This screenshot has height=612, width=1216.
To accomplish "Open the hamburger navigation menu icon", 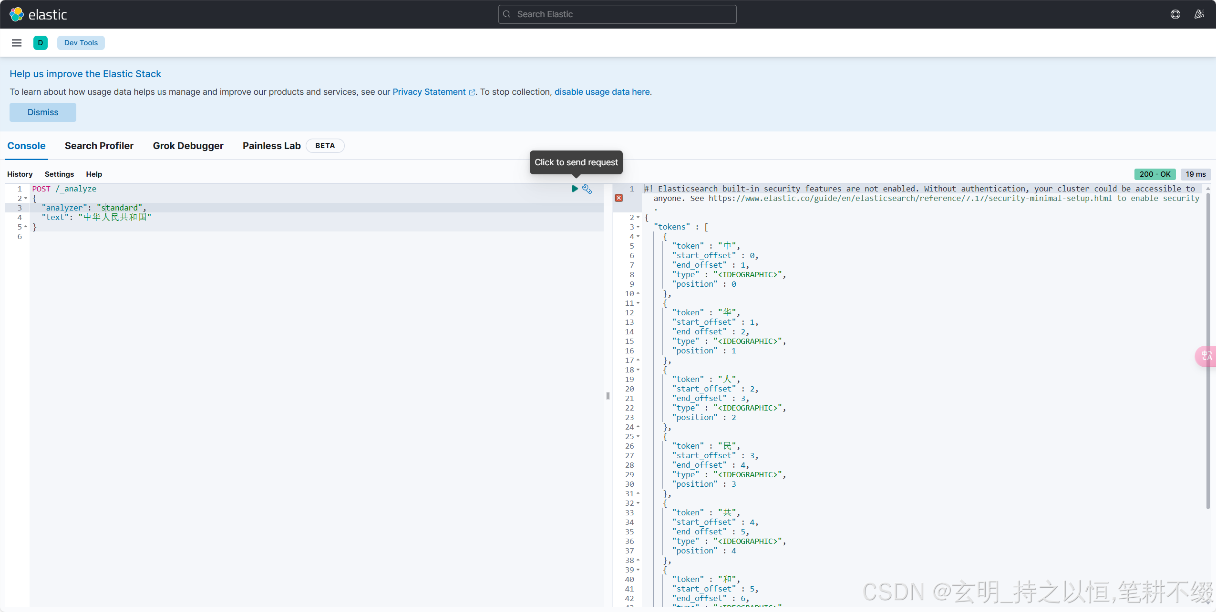I will point(17,42).
